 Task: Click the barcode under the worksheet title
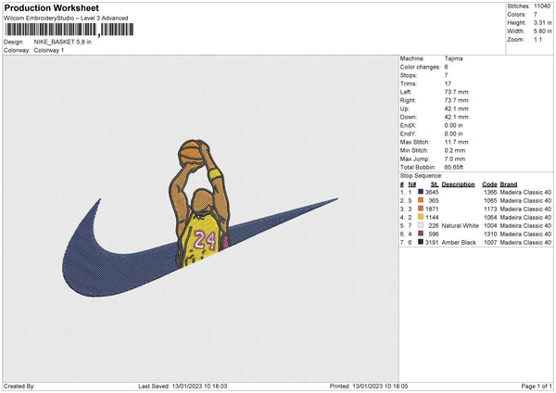pyautogui.click(x=69, y=30)
